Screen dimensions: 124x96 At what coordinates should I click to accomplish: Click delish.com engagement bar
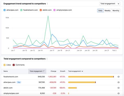point(72,88)
